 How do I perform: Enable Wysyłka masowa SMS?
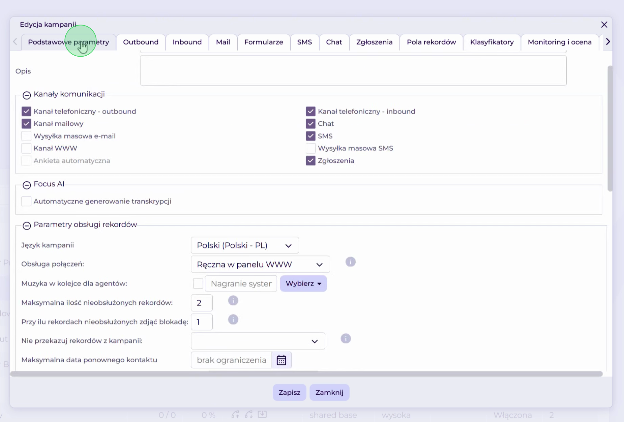click(x=310, y=148)
